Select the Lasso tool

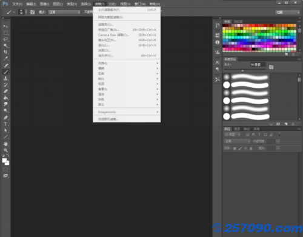pyautogui.click(x=5, y=39)
